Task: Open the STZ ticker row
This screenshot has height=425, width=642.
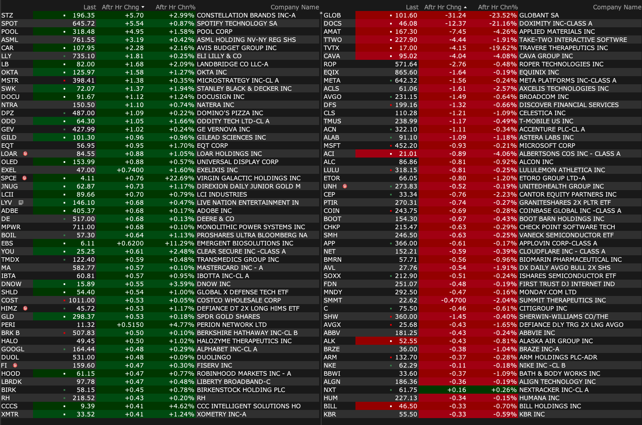Action: (x=7, y=15)
